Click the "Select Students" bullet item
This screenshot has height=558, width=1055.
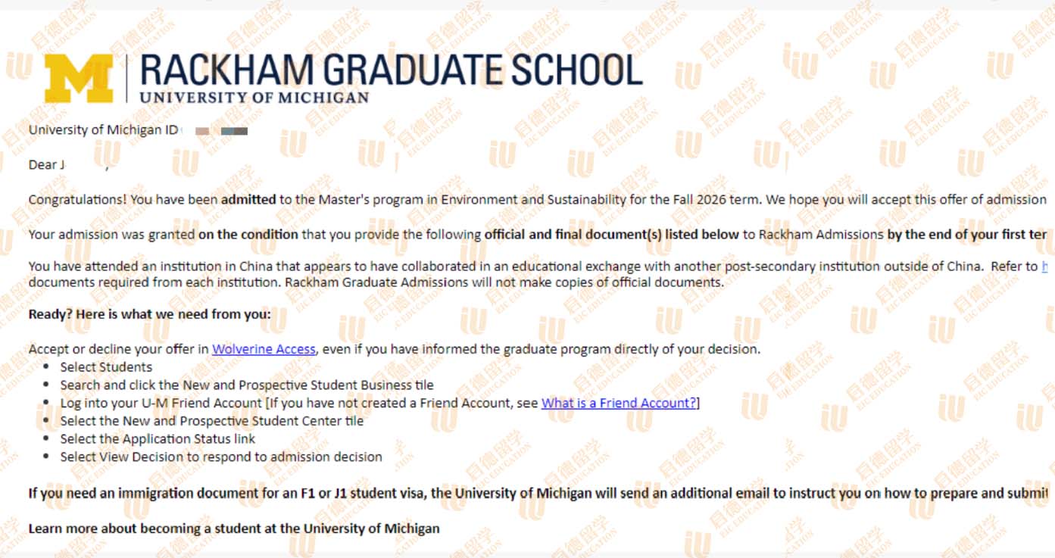click(106, 367)
